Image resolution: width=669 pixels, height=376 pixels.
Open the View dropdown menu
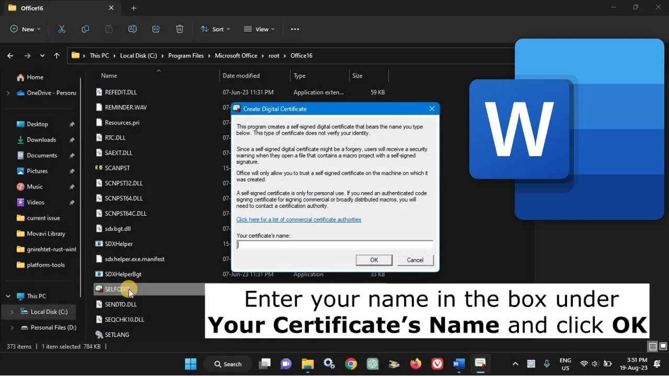point(259,29)
